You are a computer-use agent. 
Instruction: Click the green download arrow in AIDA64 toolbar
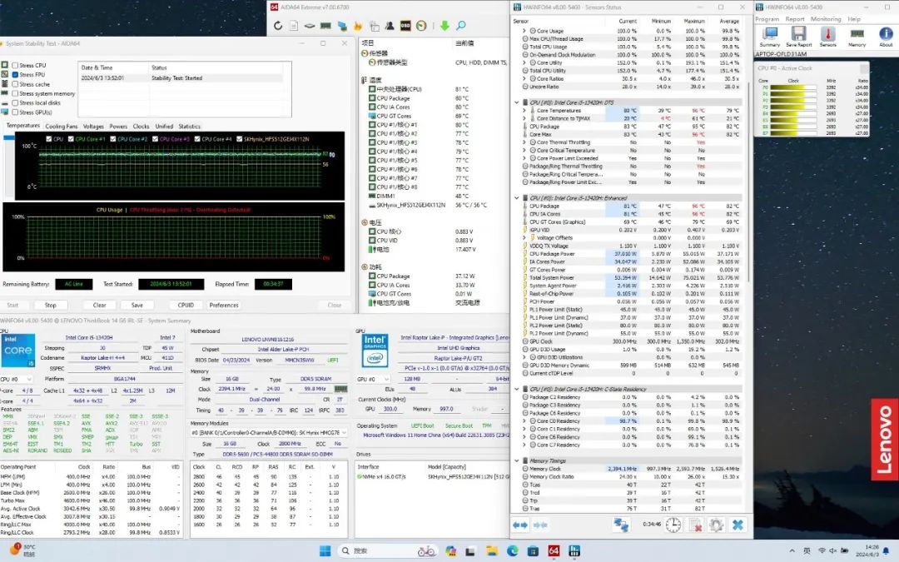coord(445,25)
